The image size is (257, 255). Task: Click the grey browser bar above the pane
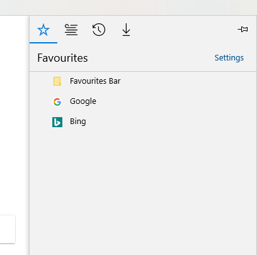click(x=128, y=8)
